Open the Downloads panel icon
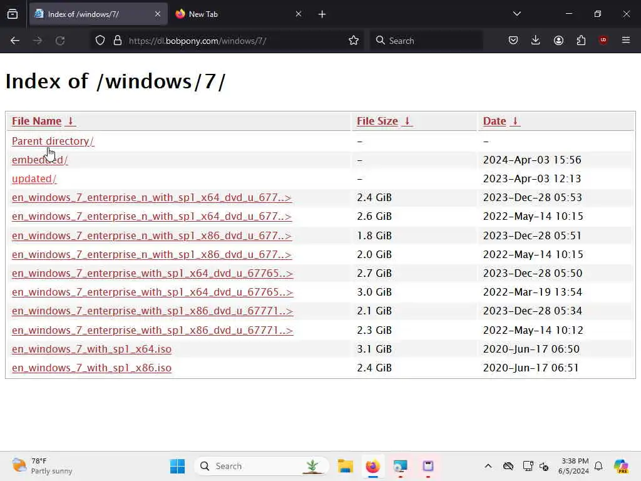This screenshot has height=481, width=641. pyautogui.click(x=536, y=40)
